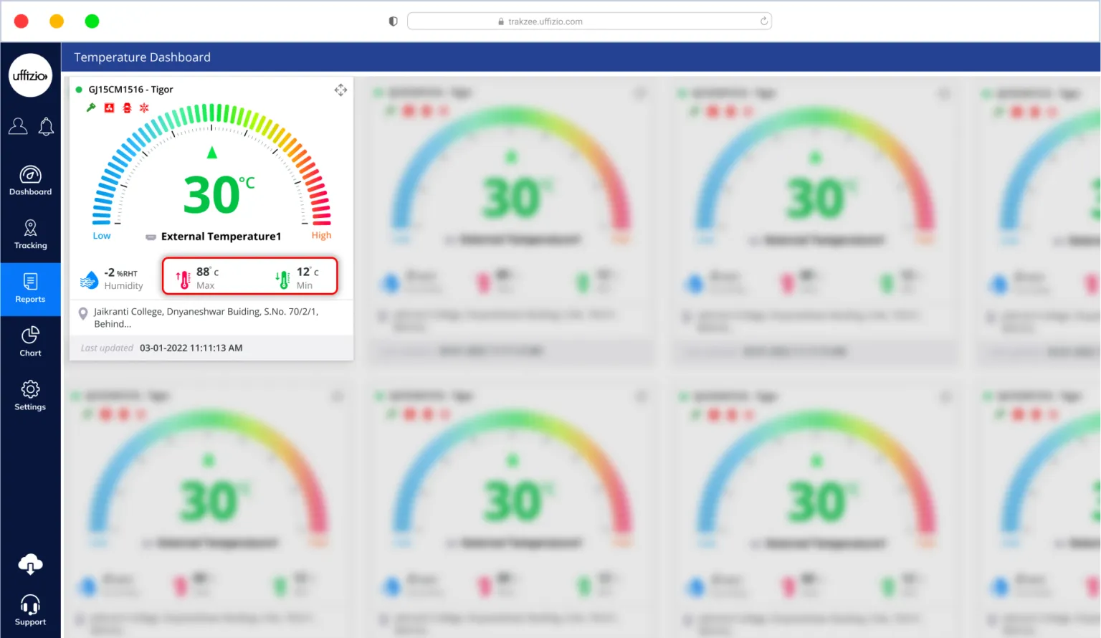Open the Chart section
The image size is (1101, 638).
click(30, 342)
